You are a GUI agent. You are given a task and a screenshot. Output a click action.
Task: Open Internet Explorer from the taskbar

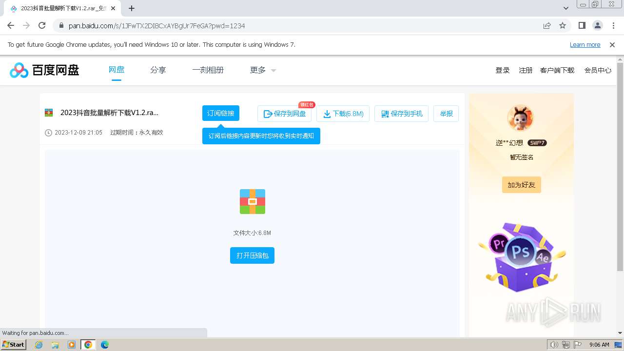pyautogui.click(x=39, y=345)
